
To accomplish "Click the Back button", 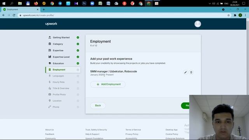I will pos(98,105).
